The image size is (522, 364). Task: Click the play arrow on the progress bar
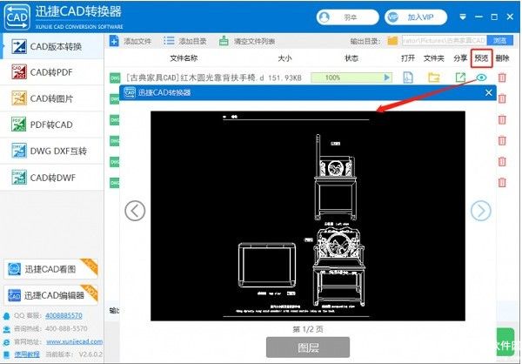point(386,78)
